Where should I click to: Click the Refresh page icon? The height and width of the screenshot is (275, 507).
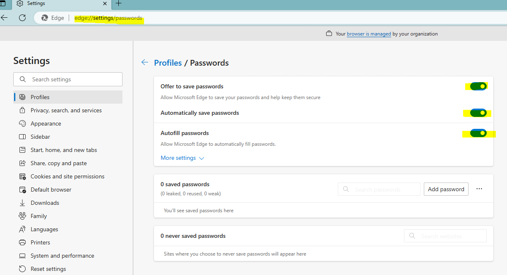click(x=22, y=18)
